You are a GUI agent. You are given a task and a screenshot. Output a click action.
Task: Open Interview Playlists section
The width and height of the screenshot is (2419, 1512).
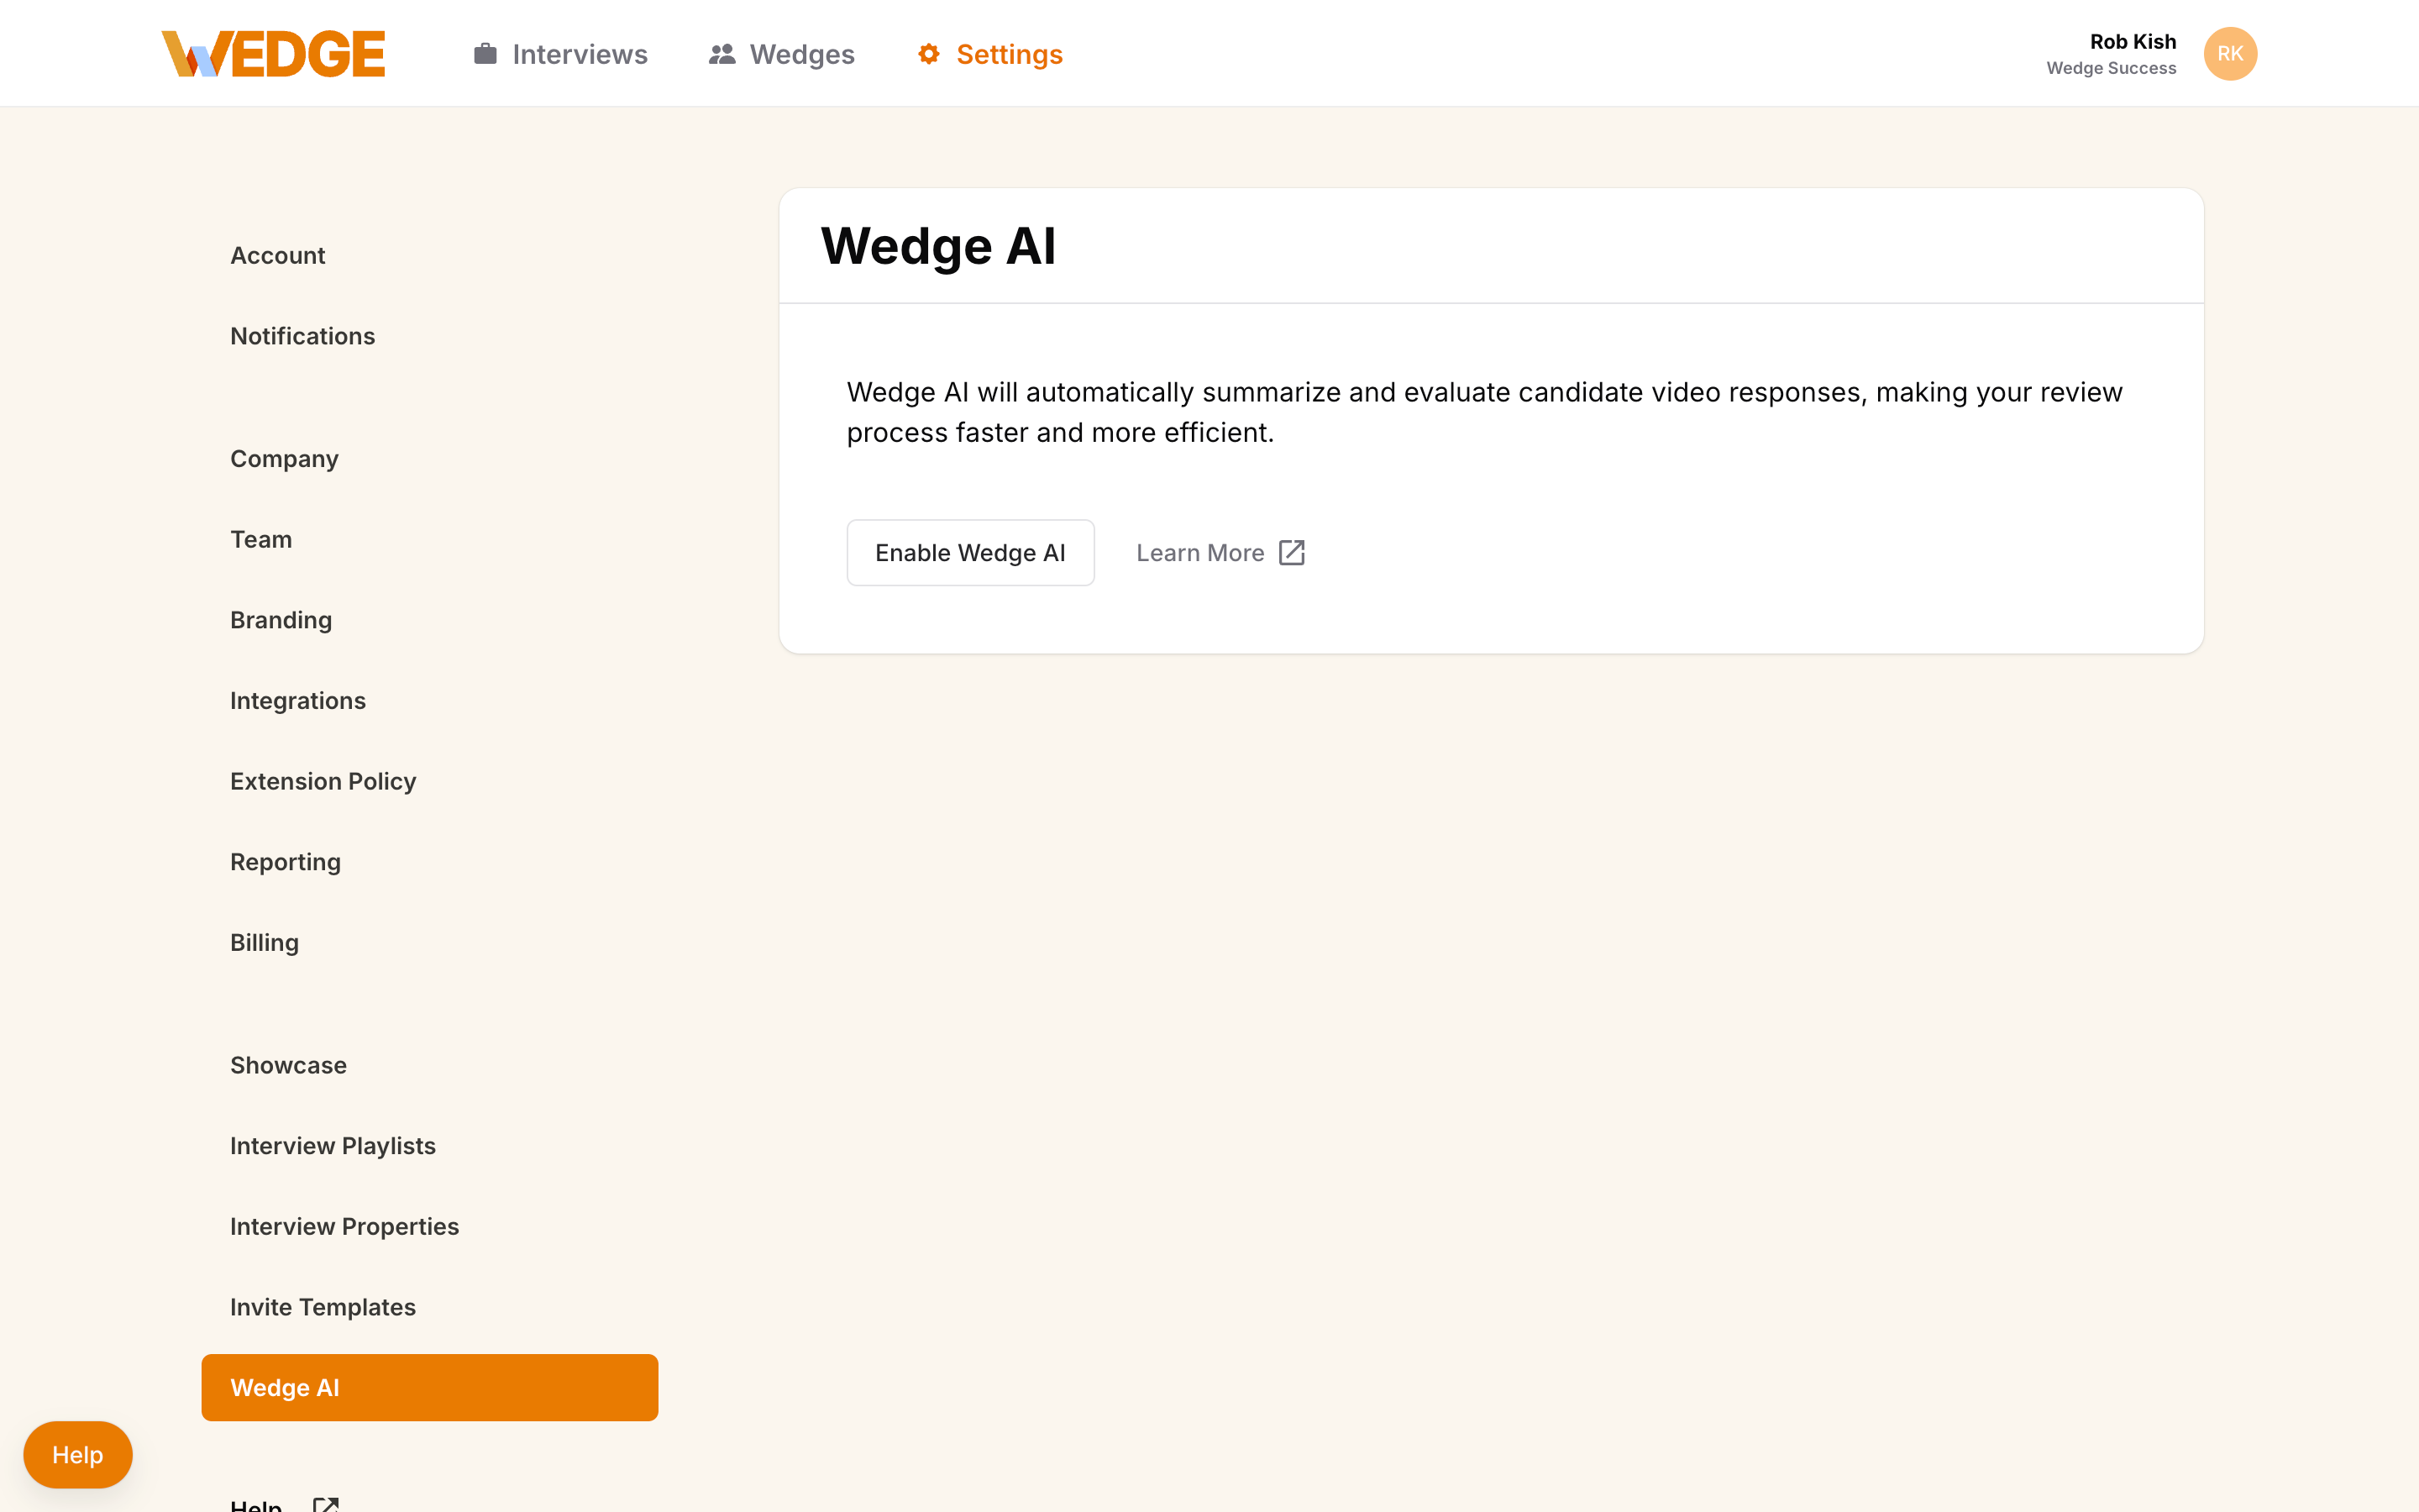pyautogui.click(x=333, y=1146)
